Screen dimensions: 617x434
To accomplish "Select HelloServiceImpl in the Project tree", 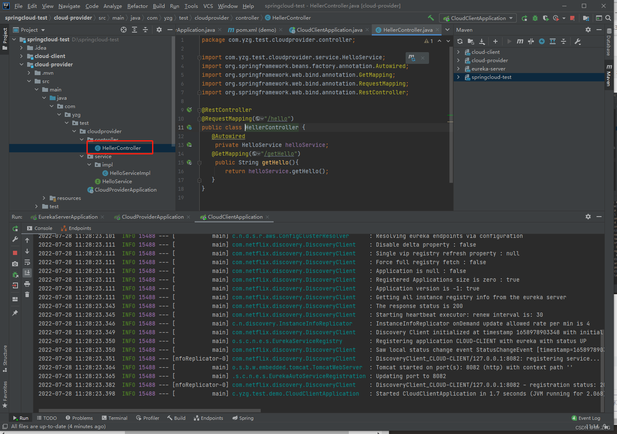I will (130, 173).
